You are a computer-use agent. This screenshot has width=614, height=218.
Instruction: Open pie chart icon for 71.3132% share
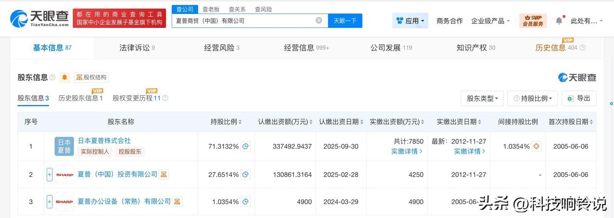click(245, 146)
